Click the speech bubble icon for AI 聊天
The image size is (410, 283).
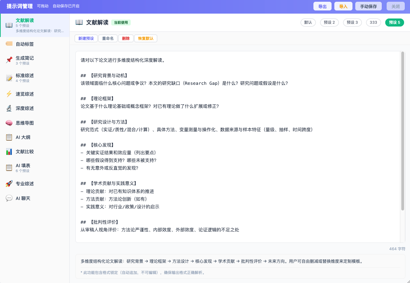9,198
